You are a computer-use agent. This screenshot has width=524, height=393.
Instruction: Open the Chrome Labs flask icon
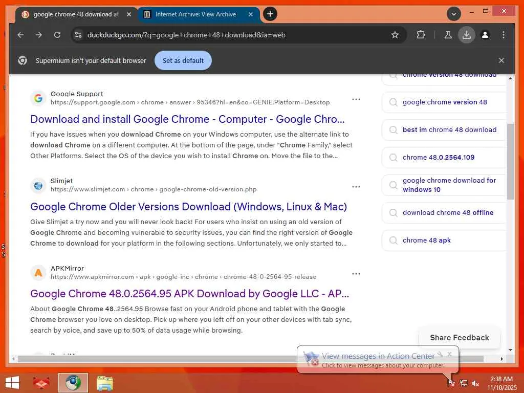pyautogui.click(x=448, y=35)
